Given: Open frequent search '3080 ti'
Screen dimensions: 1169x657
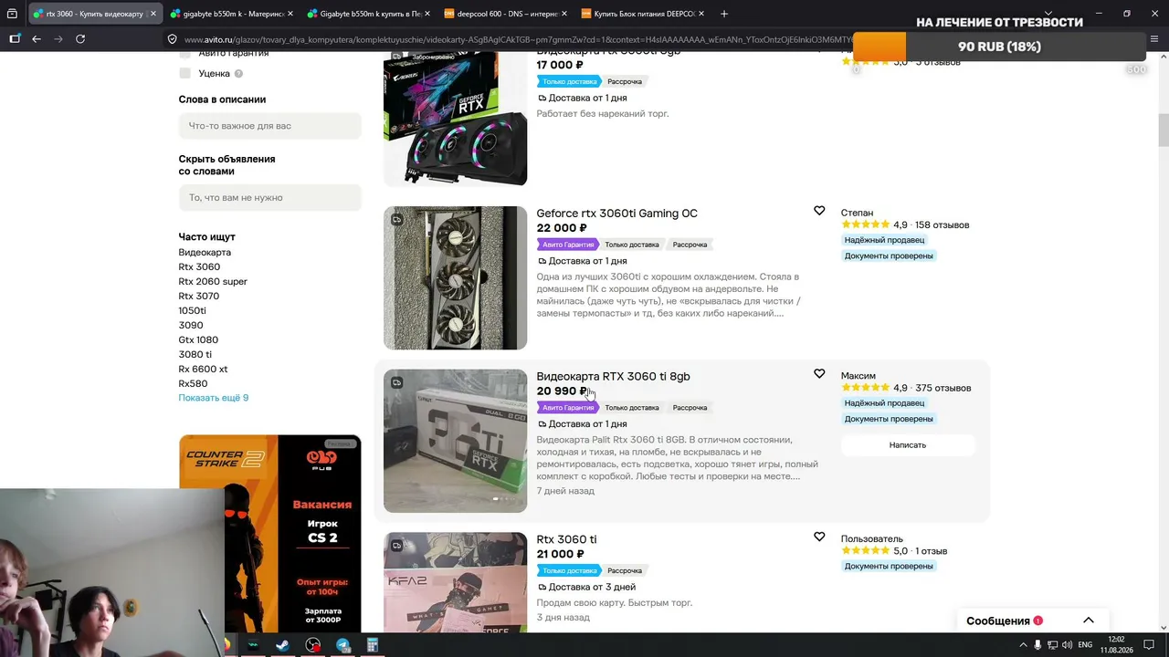Looking at the screenshot, I should (x=195, y=354).
